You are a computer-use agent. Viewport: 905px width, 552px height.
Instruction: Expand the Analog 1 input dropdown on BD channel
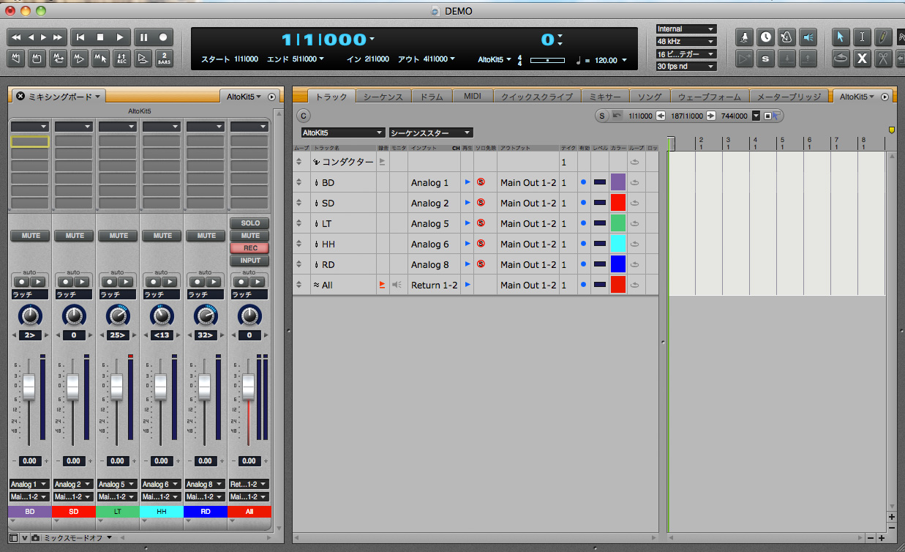pyautogui.click(x=30, y=484)
